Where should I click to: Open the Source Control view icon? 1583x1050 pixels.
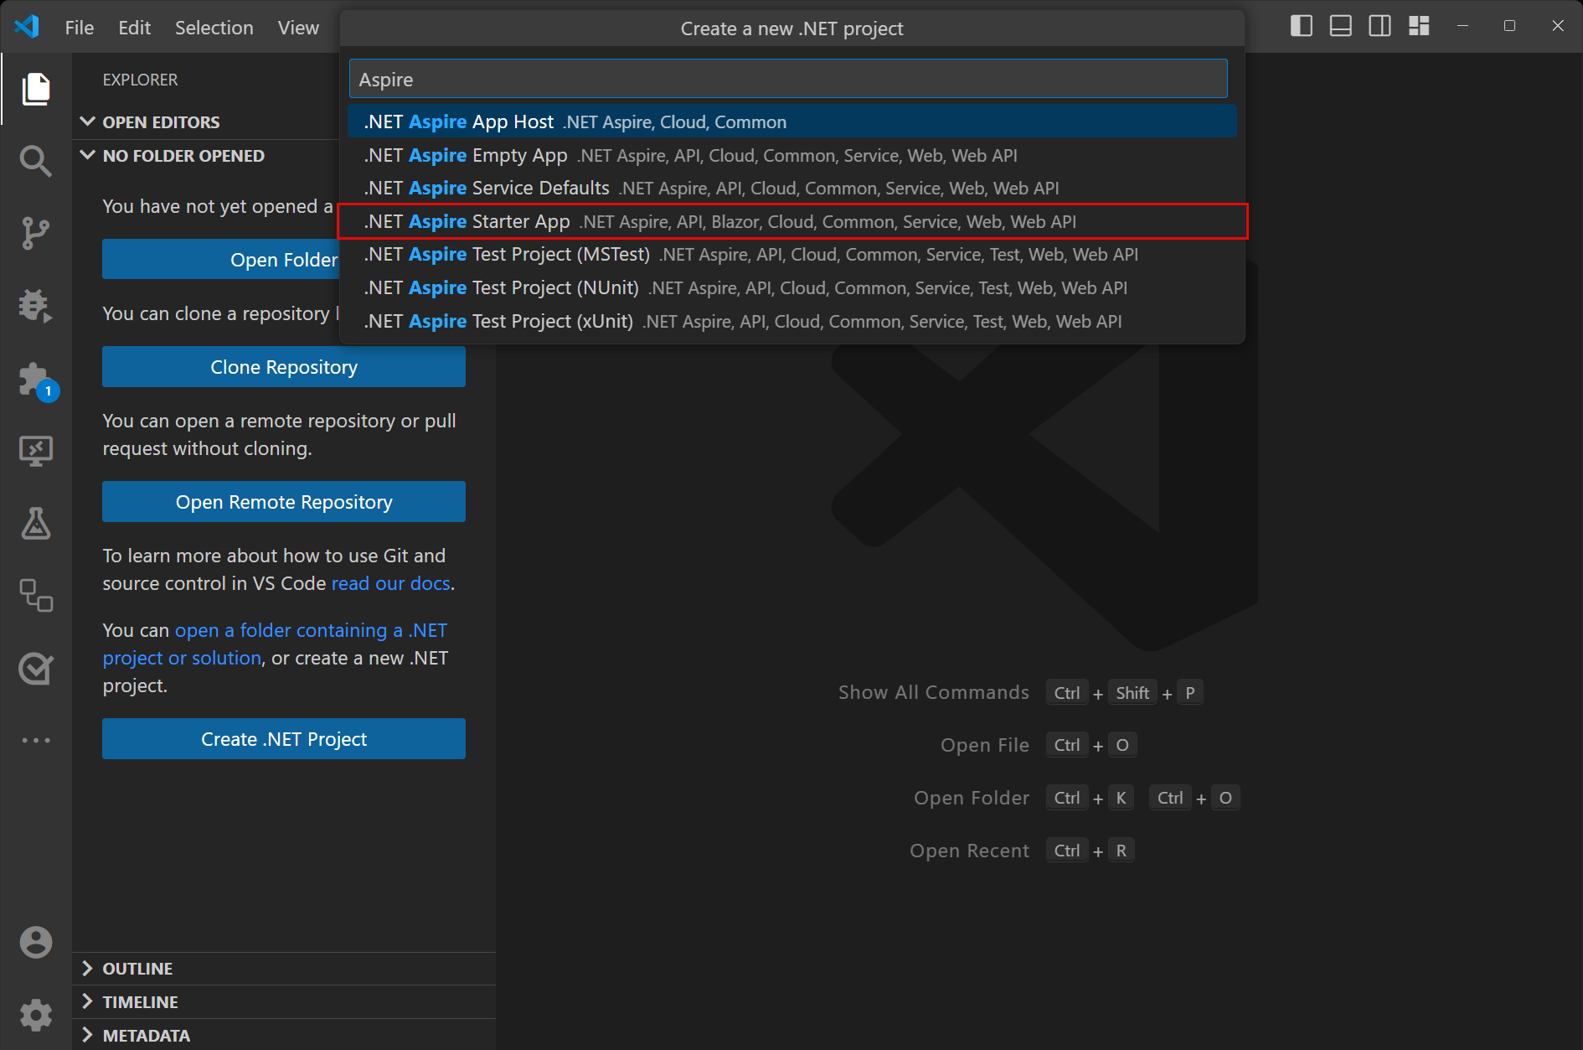pyautogui.click(x=35, y=233)
